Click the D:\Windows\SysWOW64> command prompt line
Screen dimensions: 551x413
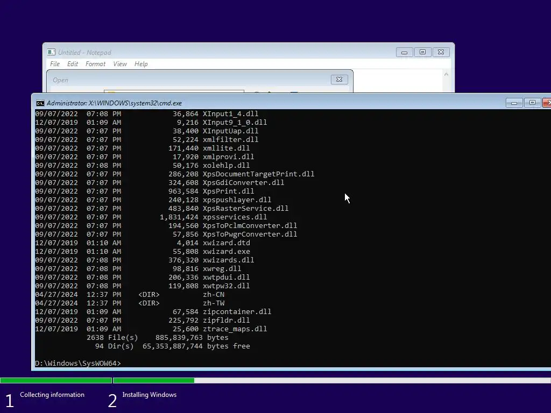click(x=77, y=363)
